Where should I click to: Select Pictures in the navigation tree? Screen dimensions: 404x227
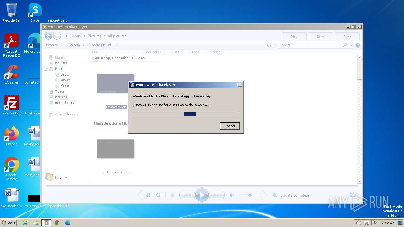click(61, 97)
